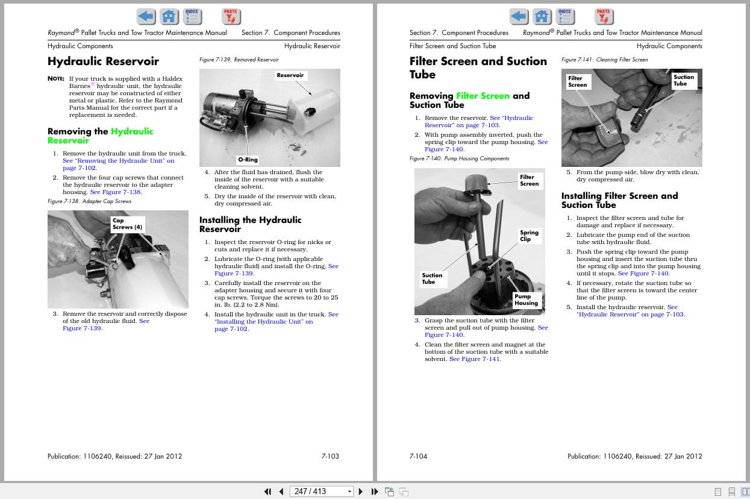Open See Figure 7-140 link in installing step 3
The width and height of the screenshot is (750, 499).
pos(643,274)
